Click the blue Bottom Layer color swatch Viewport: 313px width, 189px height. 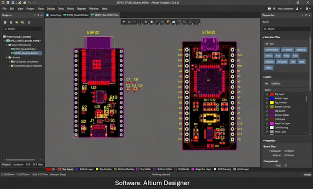coord(272,98)
